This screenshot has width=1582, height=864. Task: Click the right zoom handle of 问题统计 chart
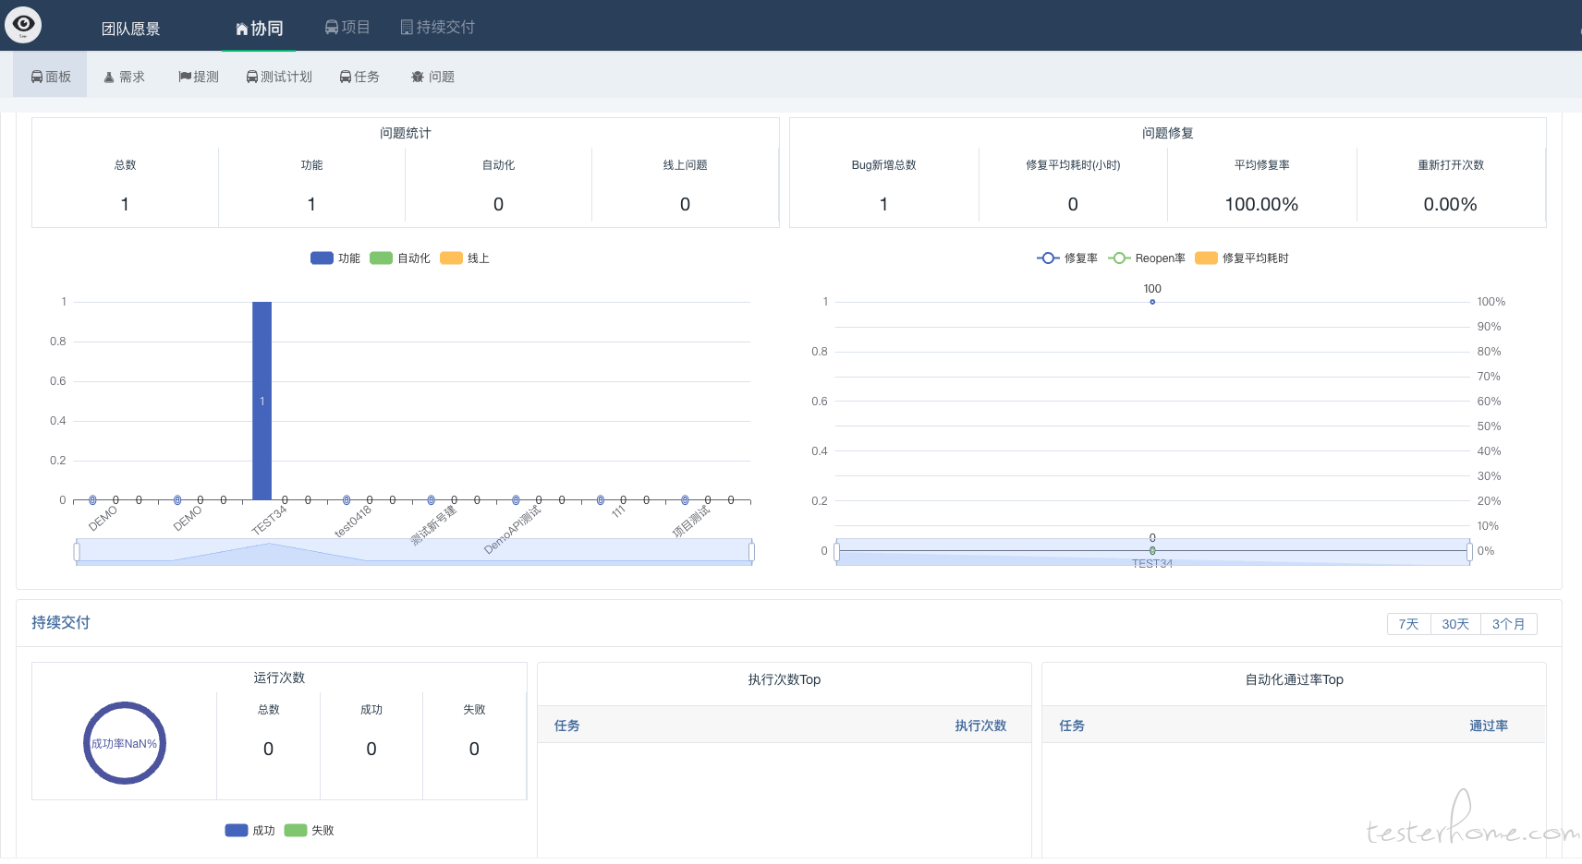[751, 552]
